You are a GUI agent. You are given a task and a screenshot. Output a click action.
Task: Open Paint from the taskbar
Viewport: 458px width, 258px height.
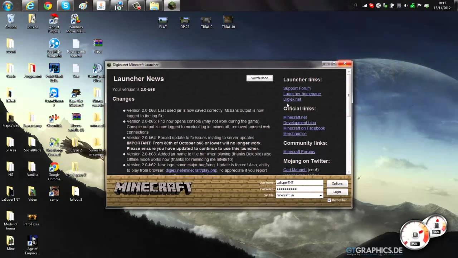tap(83, 5)
